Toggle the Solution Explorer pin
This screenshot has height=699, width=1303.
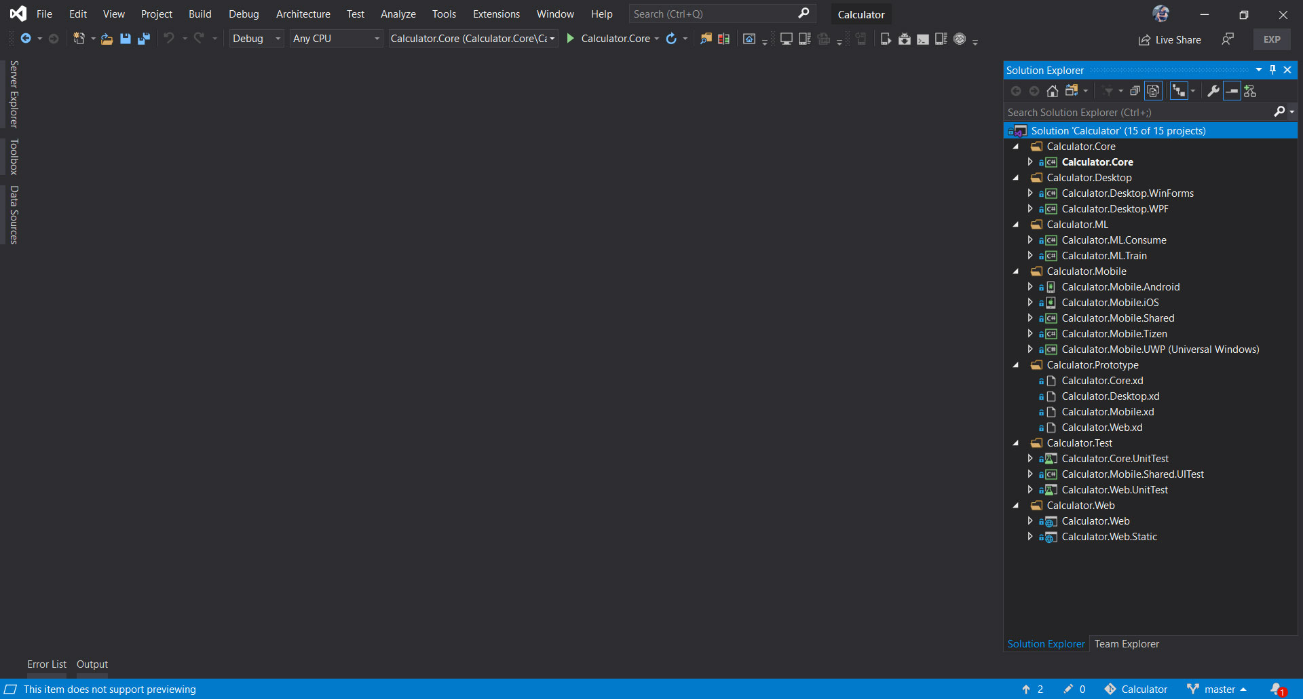tap(1272, 69)
